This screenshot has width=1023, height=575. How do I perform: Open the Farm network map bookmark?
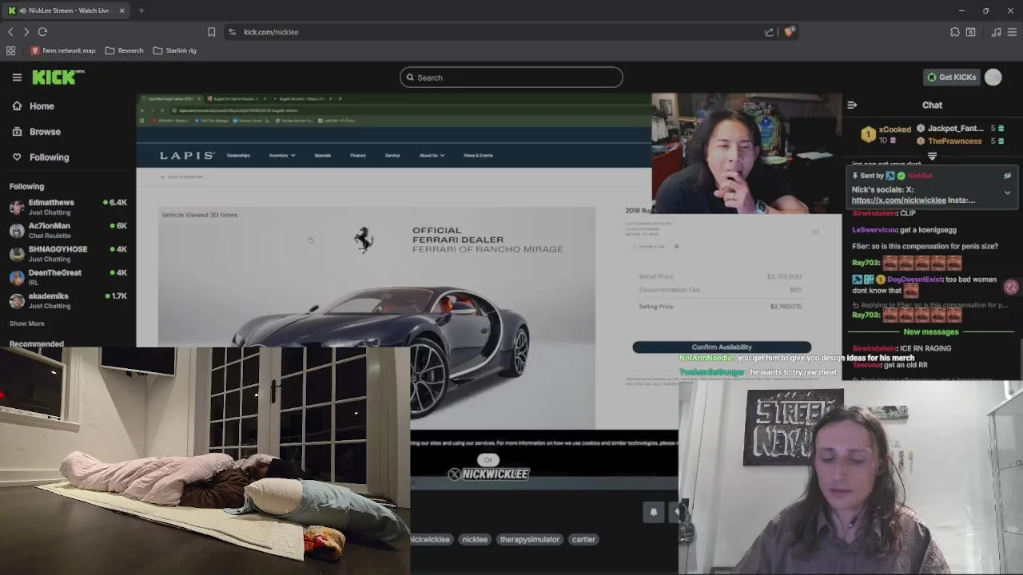[63, 50]
